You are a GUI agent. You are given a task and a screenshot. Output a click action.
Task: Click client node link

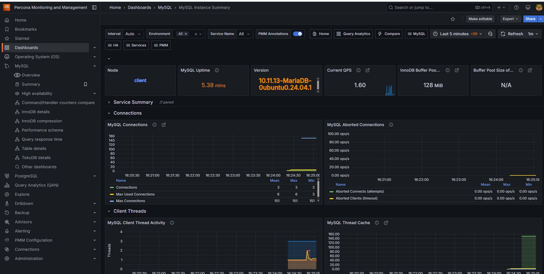click(140, 81)
